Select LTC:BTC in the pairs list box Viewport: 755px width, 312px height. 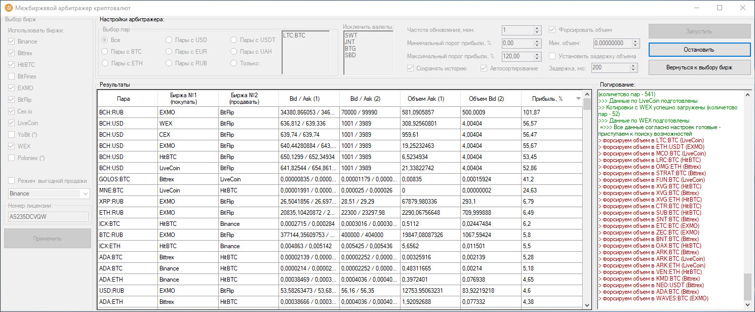(x=294, y=35)
